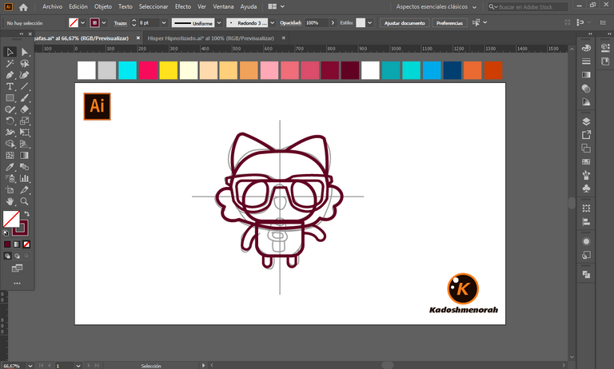614x369 pixels.
Task: Select the Line Segment tool
Action: (x=24, y=86)
